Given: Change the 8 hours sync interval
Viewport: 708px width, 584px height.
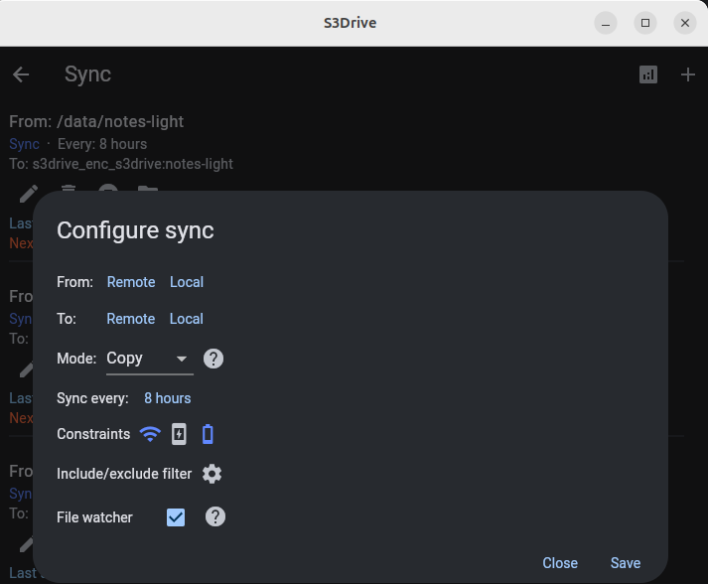Looking at the screenshot, I should click(x=167, y=398).
